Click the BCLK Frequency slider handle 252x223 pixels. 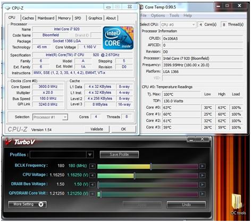point(151,166)
